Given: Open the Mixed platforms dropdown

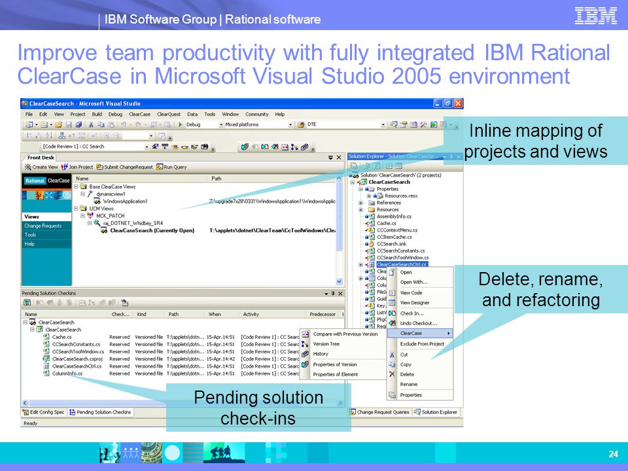Looking at the screenshot, I should pos(290,124).
